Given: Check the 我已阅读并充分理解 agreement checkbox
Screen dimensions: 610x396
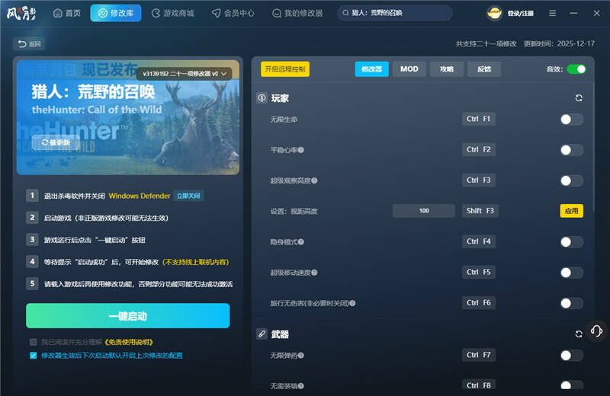Looking at the screenshot, I should pos(33,342).
